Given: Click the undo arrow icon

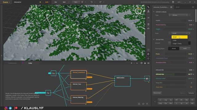Looking at the screenshot, I should [x=92, y=2].
